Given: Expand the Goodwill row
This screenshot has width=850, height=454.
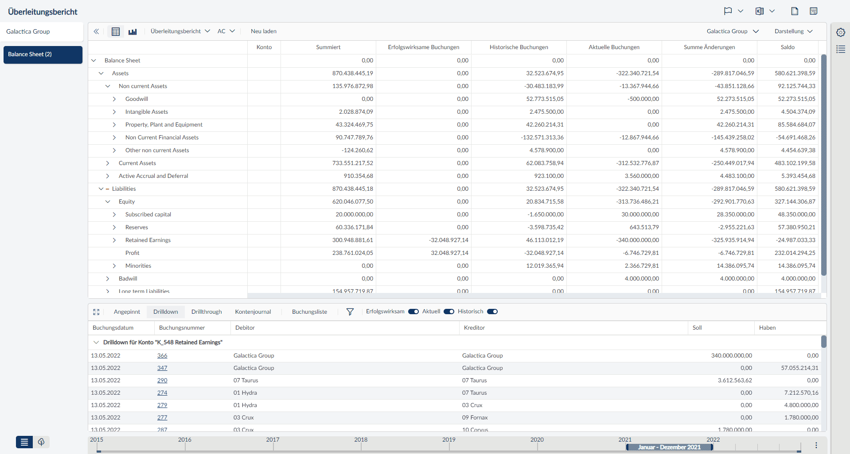Looking at the screenshot, I should click(114, 99).
